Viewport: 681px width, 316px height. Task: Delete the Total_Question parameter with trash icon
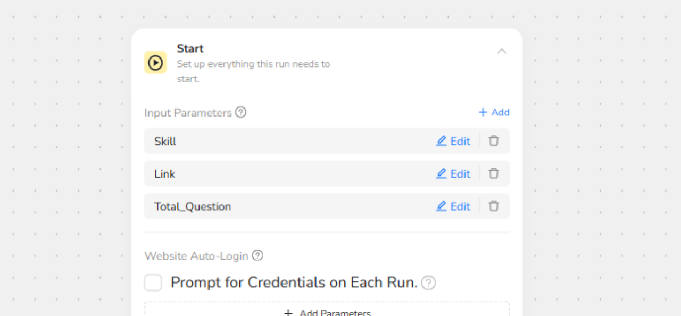[x=494, y=206]
